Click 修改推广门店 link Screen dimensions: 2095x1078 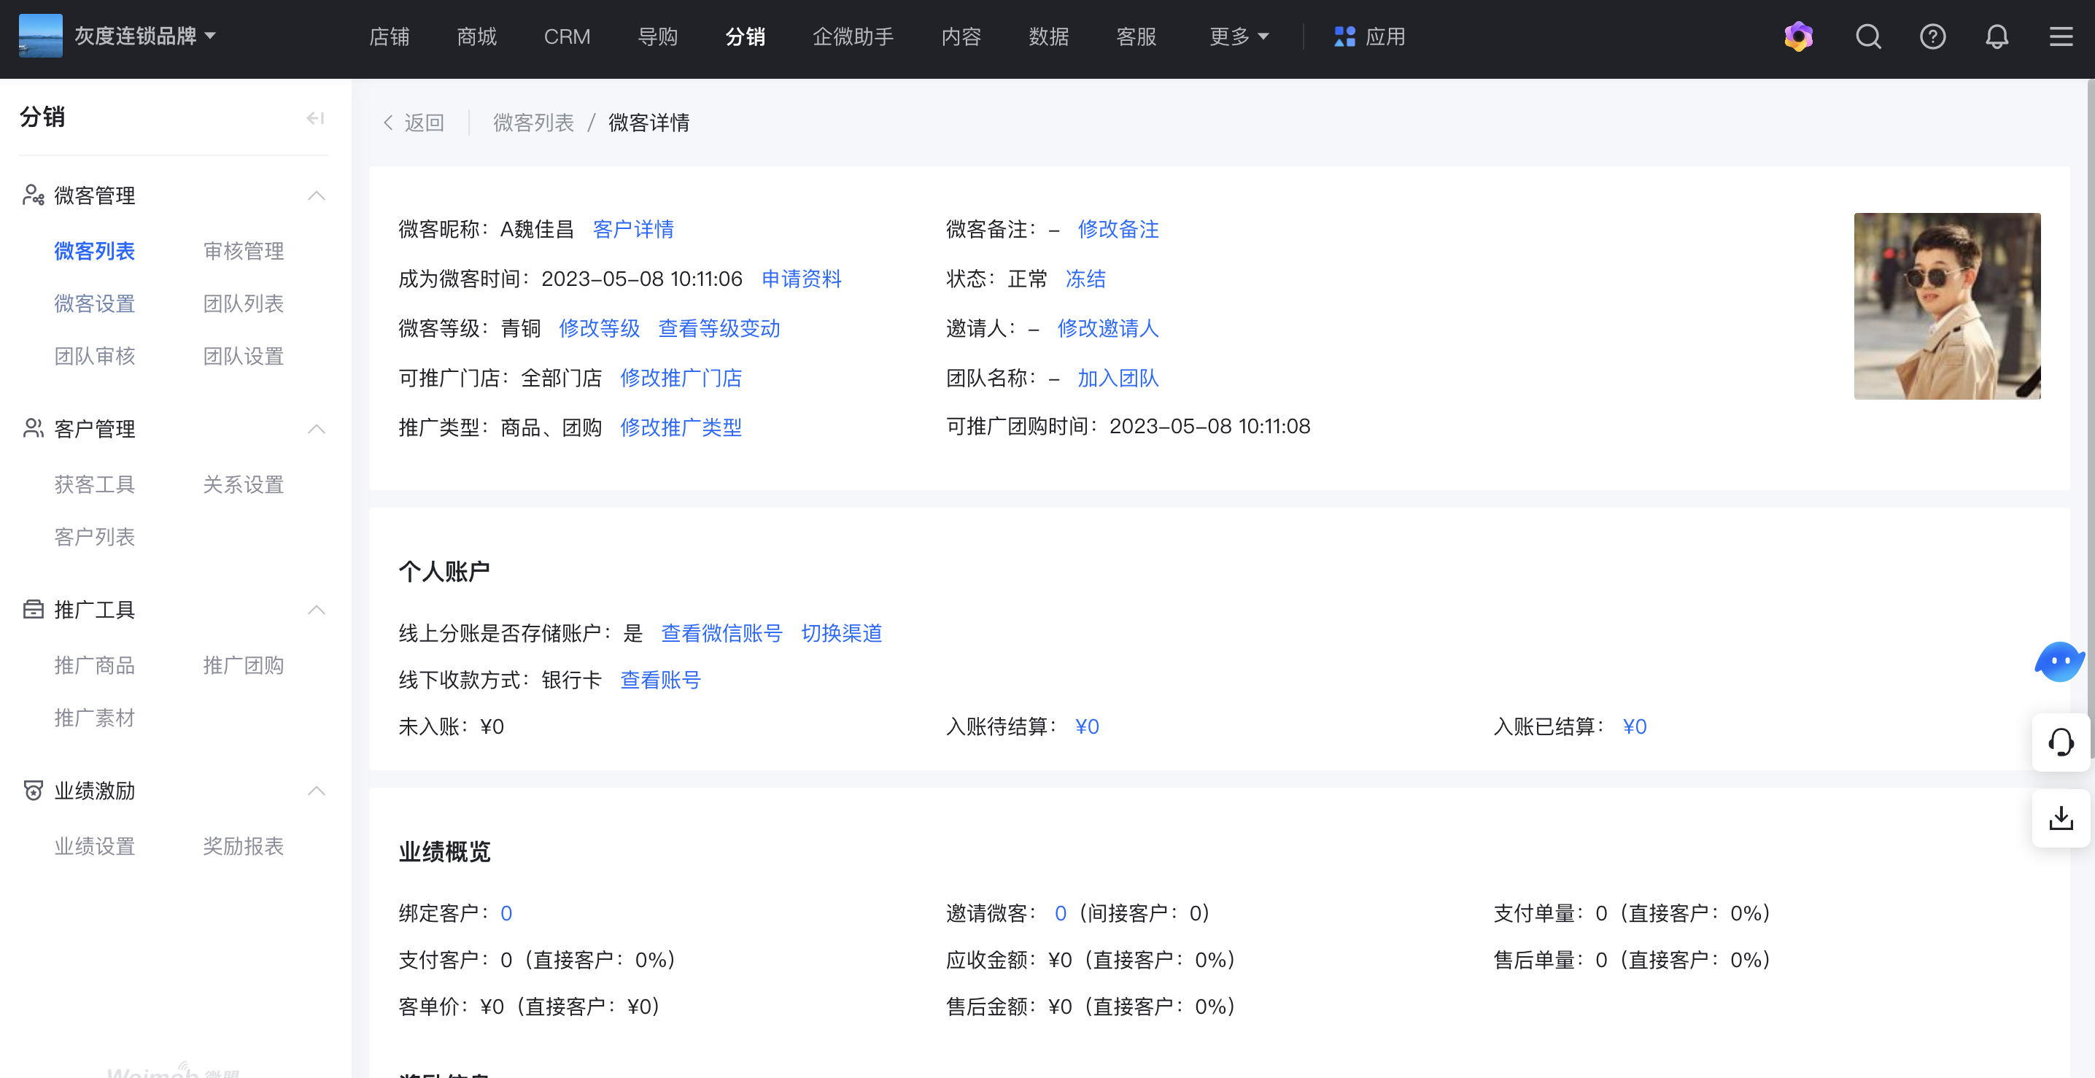point(681,378)
